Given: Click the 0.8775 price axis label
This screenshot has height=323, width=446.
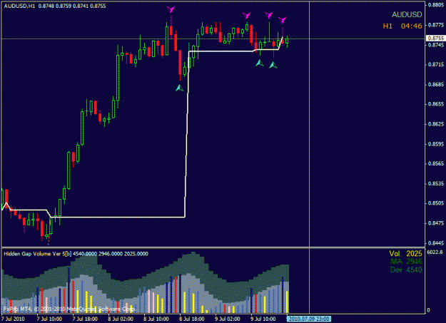Looking at the screenshot, I should tap(436, 25).
